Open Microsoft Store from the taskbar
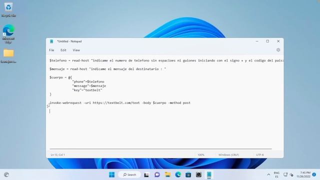 [x=188, y=174]
